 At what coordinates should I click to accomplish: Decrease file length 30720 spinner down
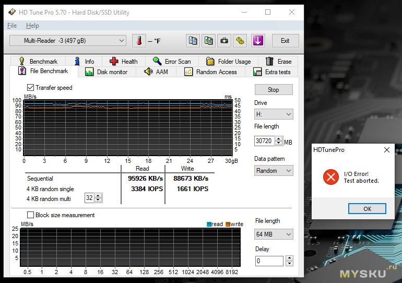[x=279, y=143]
